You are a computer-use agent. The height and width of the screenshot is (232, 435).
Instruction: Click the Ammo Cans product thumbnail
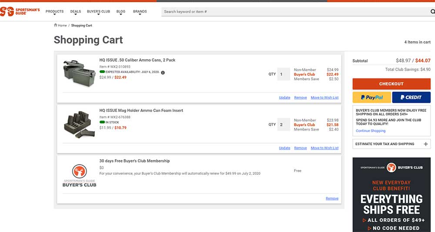tap(79, 73)
